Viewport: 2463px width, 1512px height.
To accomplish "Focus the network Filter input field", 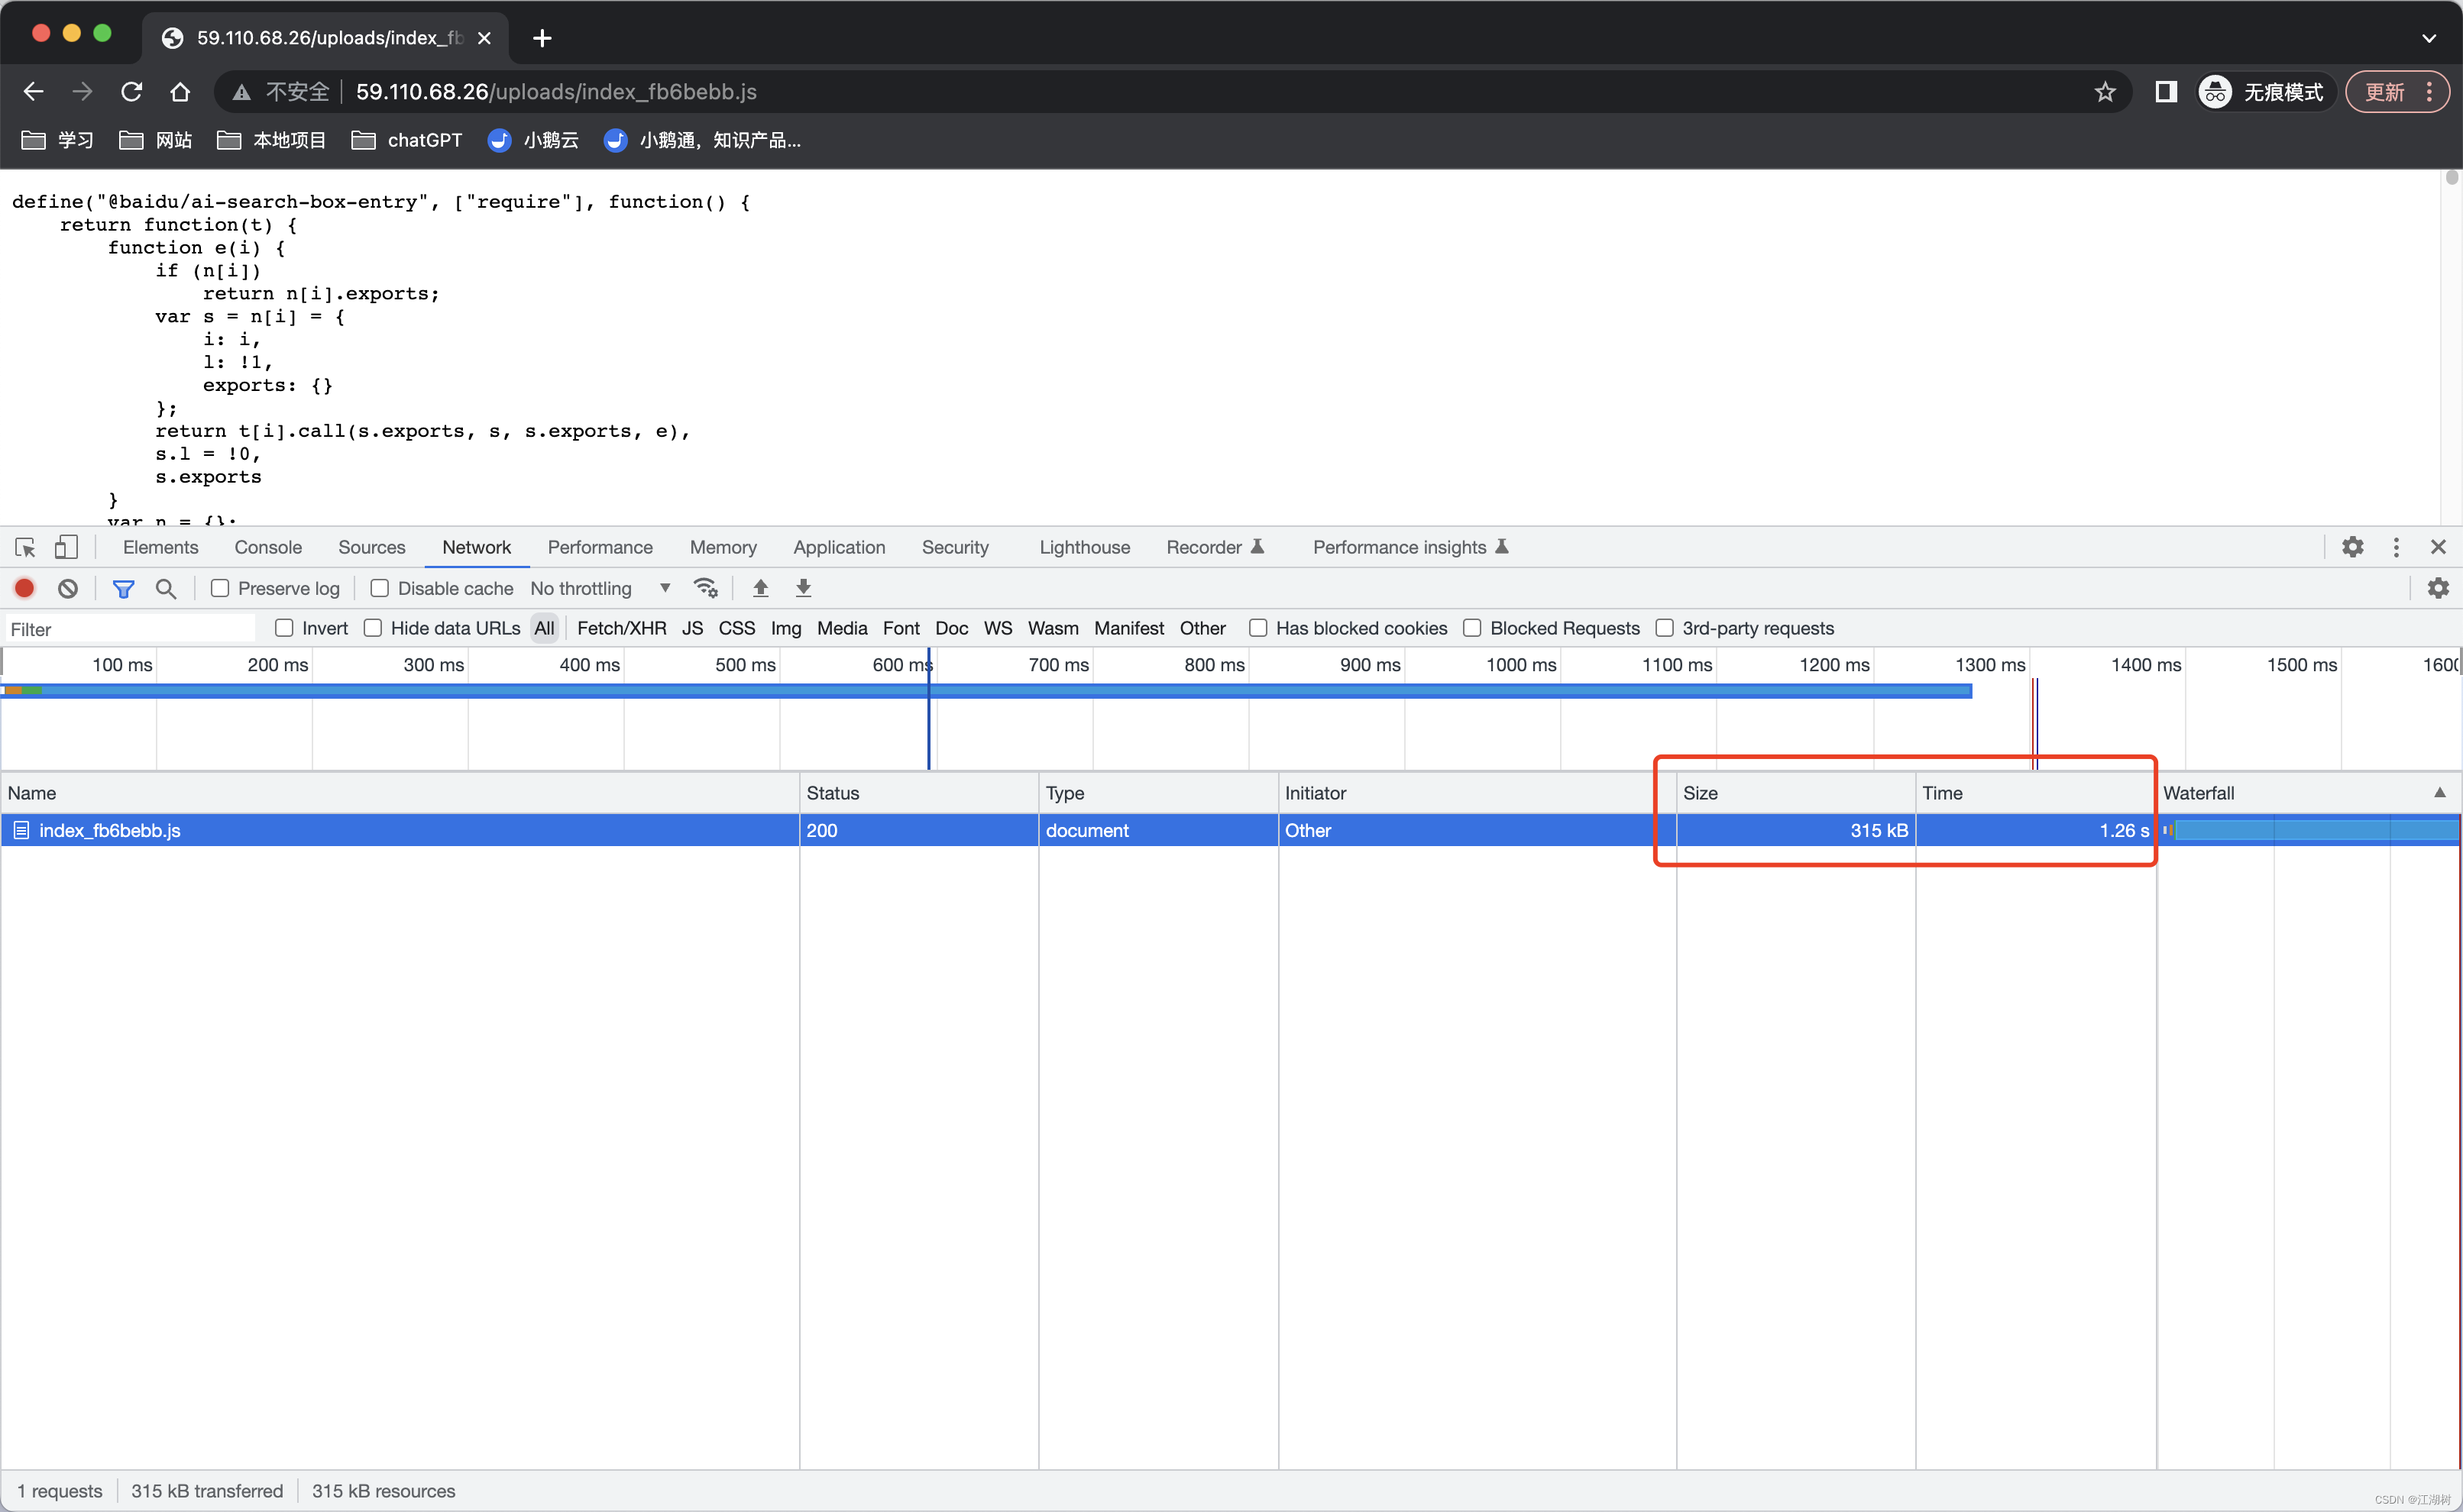I will click(130, 629).
